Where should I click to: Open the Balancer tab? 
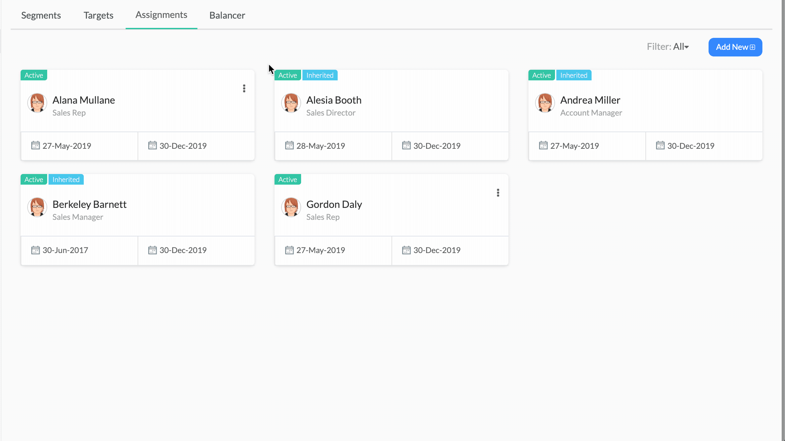pyautogui.click(x=227, y=15)
